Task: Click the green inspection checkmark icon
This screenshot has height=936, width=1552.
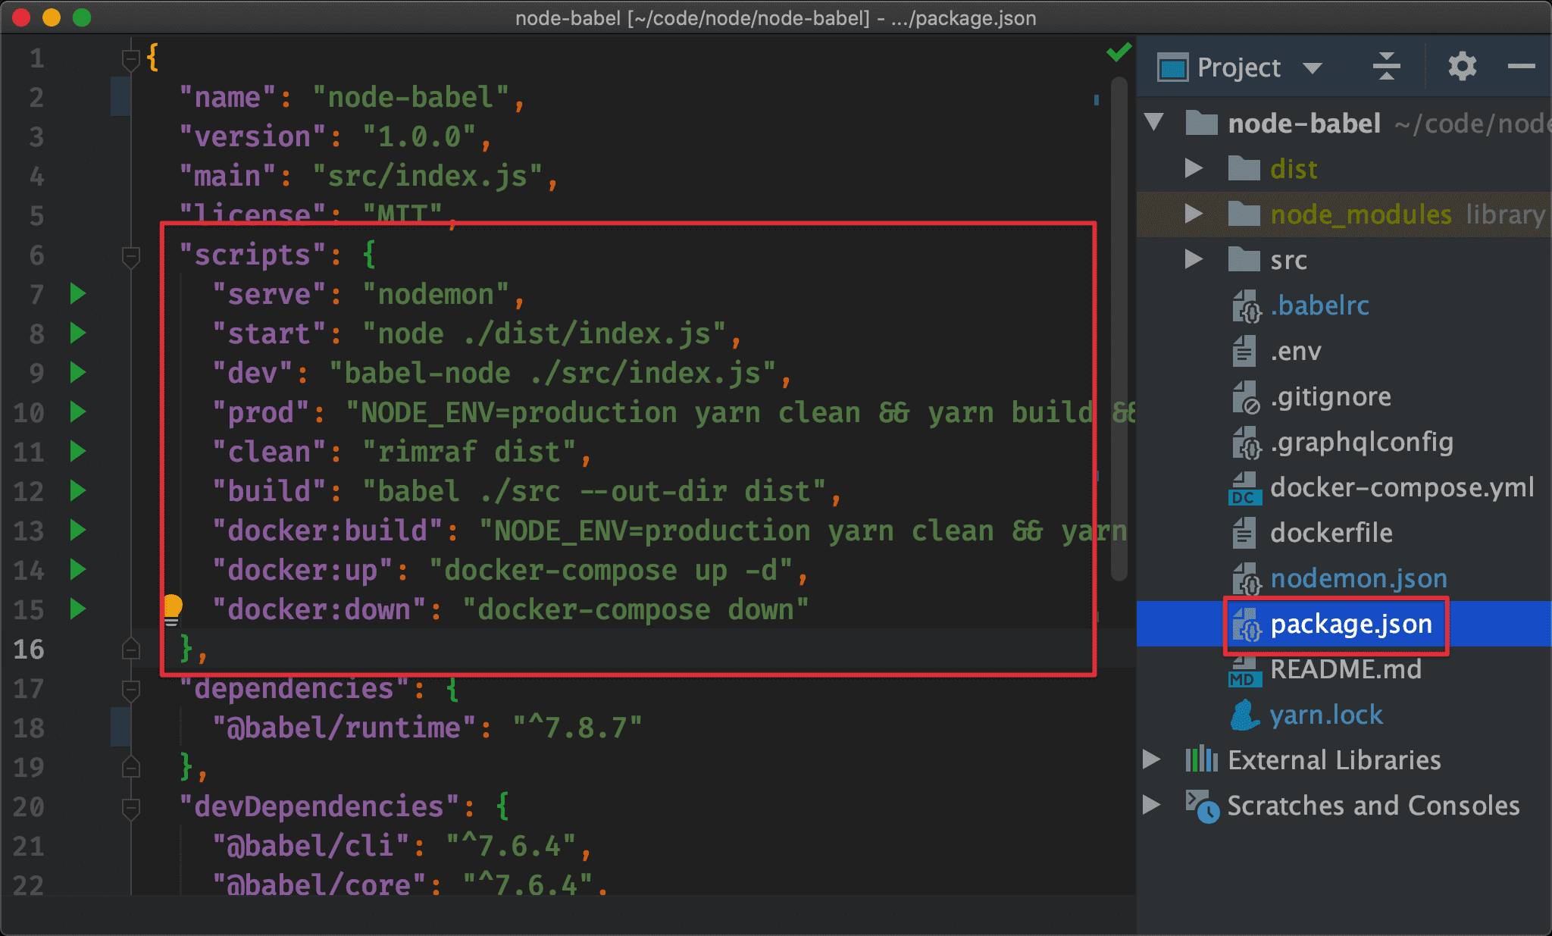Action: [x=1119, y=52]
